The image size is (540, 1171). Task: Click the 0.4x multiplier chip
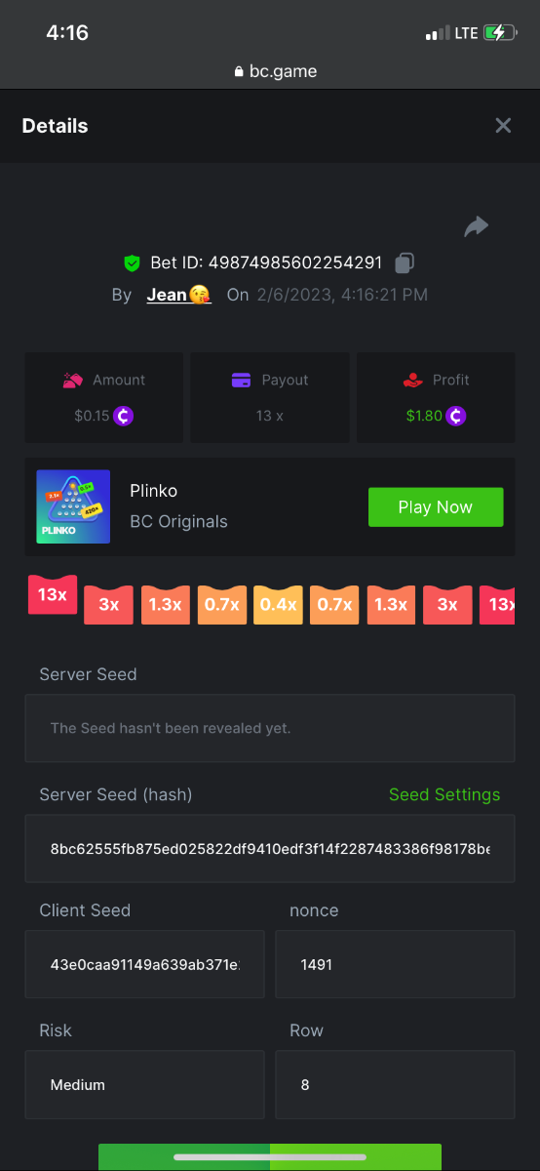click(x=278, y=605)
